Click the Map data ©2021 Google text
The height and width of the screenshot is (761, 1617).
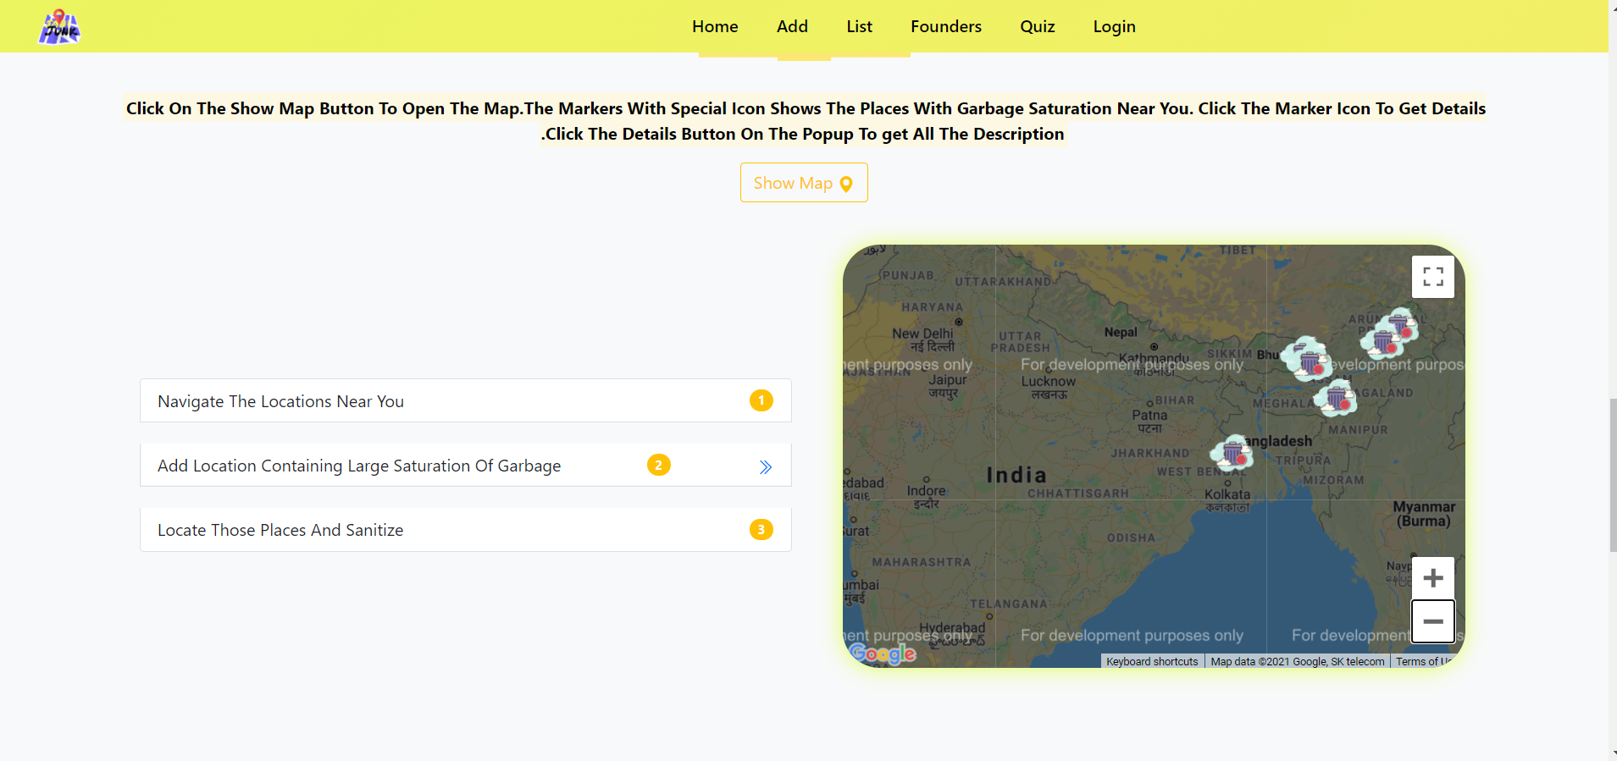tap(1298, 661)
